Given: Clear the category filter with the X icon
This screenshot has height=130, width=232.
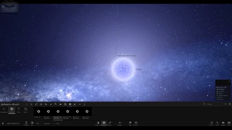Looking at the screenshot, I should pyautogui.click(x=32, y=104).
